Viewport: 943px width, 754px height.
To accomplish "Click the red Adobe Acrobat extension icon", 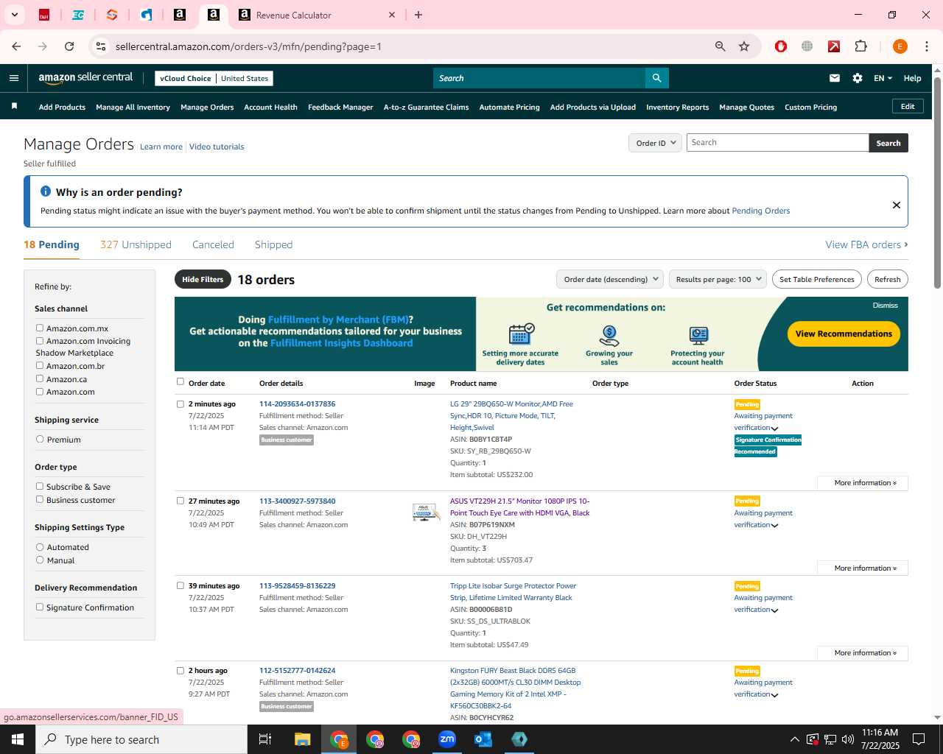I will coord(834,46).
